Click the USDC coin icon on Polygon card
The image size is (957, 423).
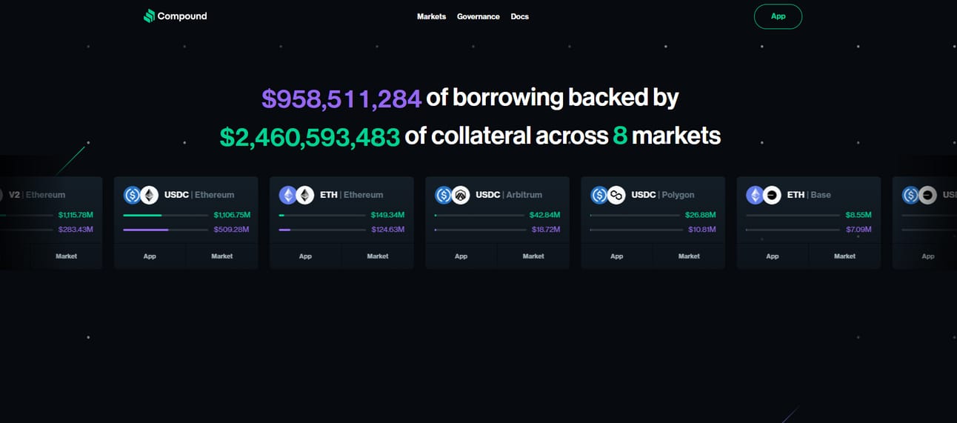tap(599, 195)
